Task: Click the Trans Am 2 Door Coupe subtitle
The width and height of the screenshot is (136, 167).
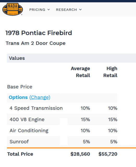Action: tap(36, 43)
